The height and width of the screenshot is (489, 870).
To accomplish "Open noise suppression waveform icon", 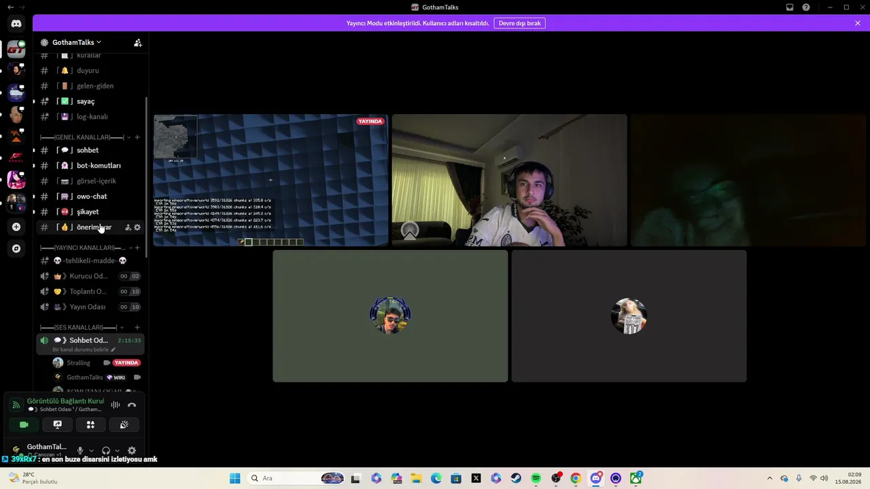I will 116,405.
